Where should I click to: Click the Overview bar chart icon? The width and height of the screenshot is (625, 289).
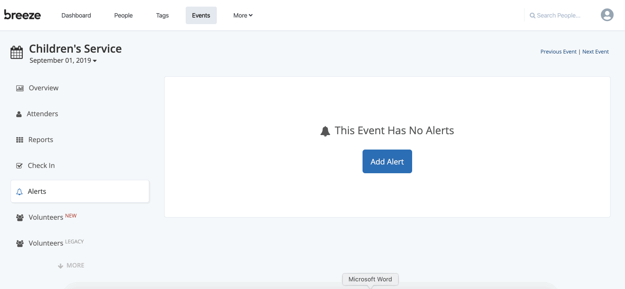click(20, 88)
